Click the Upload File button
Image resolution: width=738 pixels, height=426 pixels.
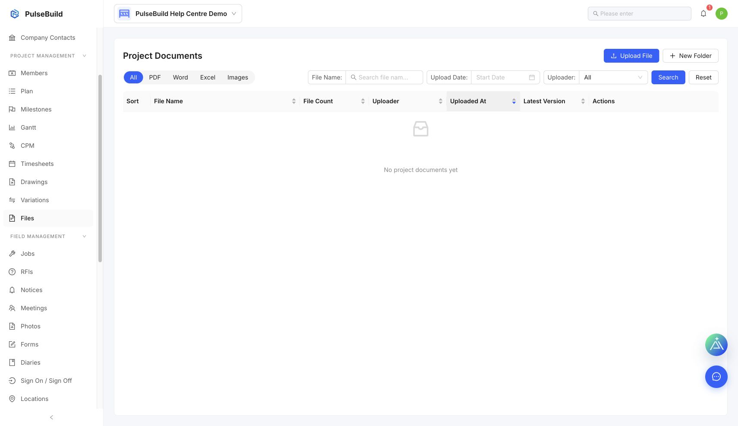click(631, 56)
